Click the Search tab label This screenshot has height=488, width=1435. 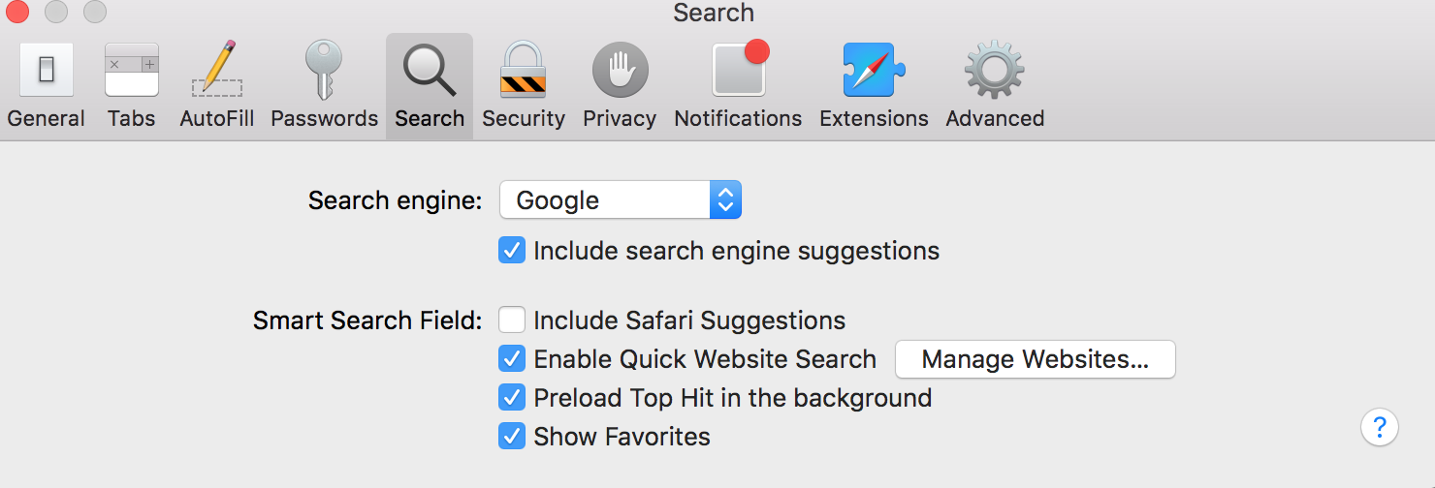[430, 118]
